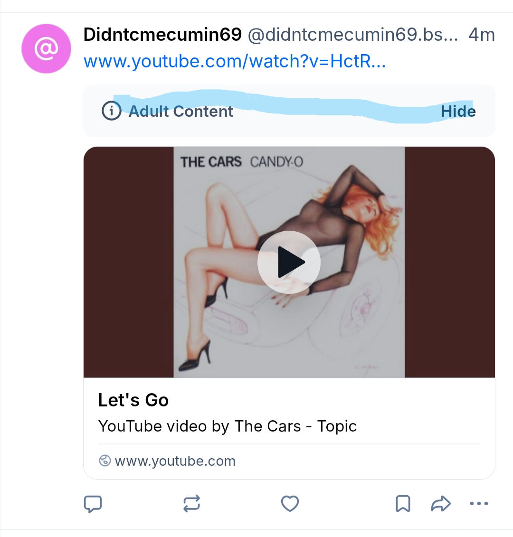Like the post with the heart icon
513x537 pixels.
[x=290, y=504]
